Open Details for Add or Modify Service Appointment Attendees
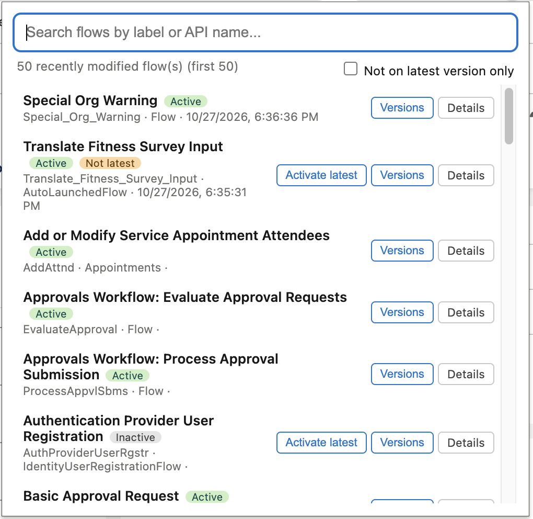 coord(466,251)
